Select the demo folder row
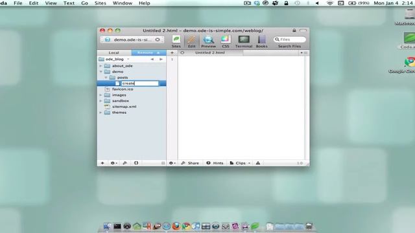The height and width of the screenshot is (233, 415). pos(132,72)
